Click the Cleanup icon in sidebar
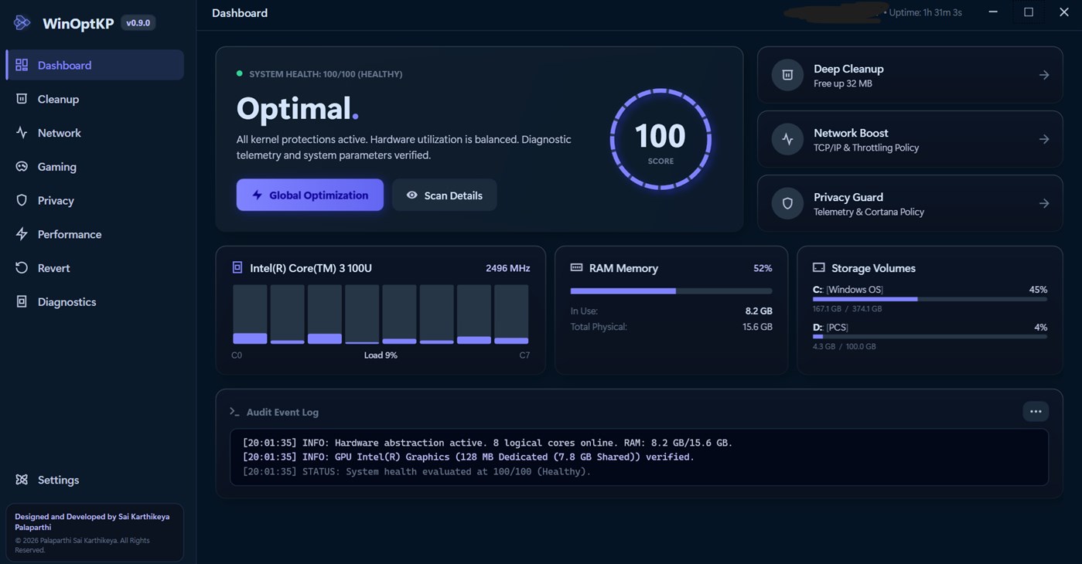1082x564 pixels. tap(22, 99)
